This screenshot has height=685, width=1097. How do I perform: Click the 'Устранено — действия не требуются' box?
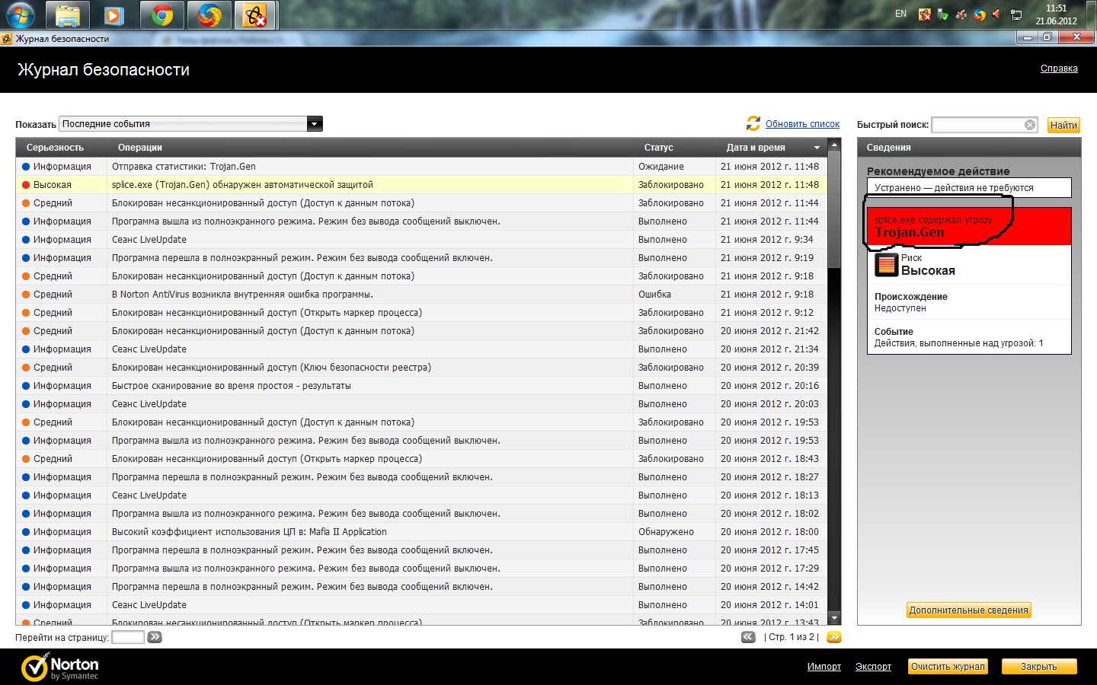click(x=969, y=187)
